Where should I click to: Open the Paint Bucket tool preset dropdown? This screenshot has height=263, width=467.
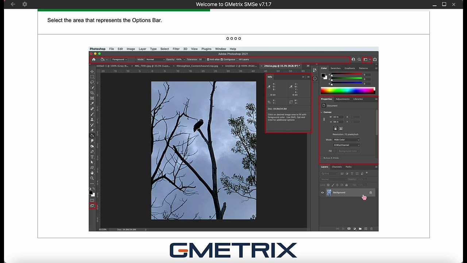click(x=107, y=60)
